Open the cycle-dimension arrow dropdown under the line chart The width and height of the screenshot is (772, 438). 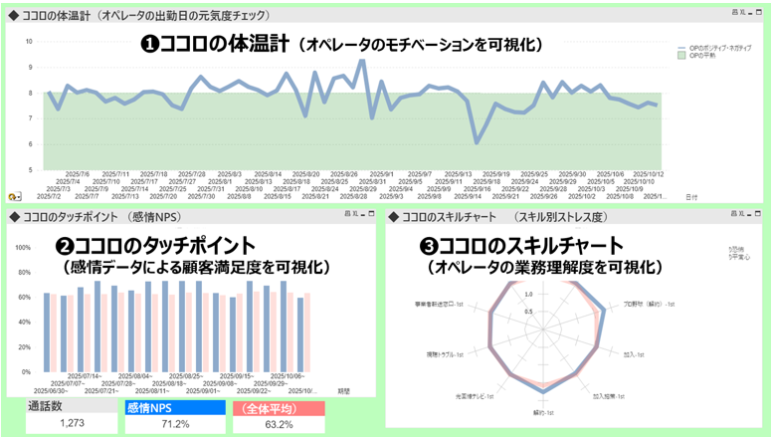click(14, 197)
